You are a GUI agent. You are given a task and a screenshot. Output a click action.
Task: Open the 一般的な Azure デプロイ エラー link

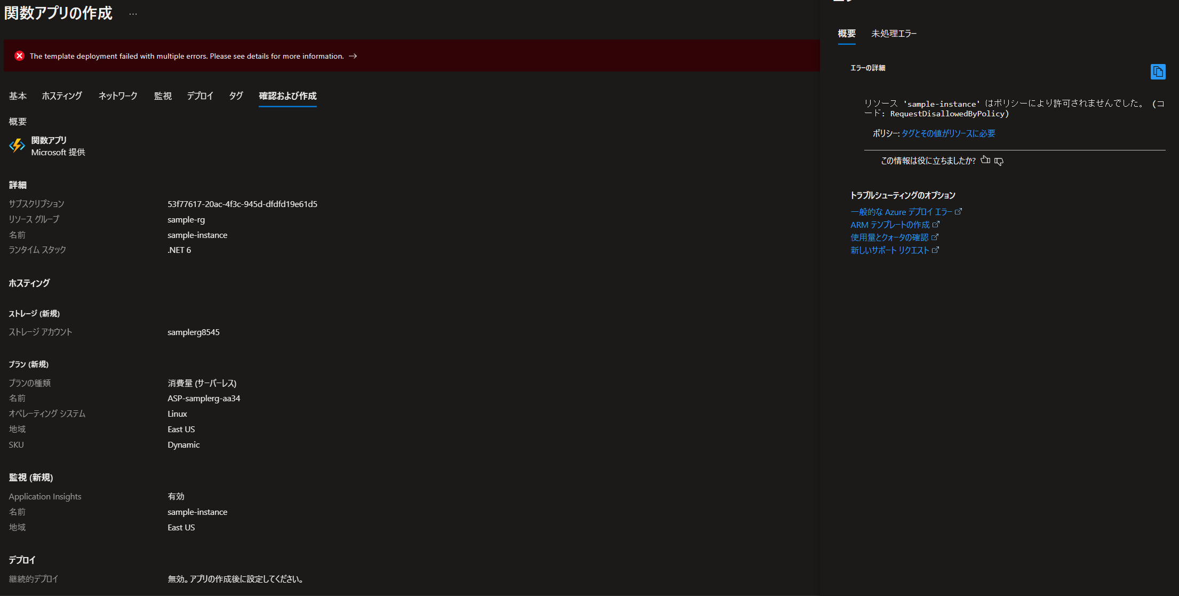point(901,212)
